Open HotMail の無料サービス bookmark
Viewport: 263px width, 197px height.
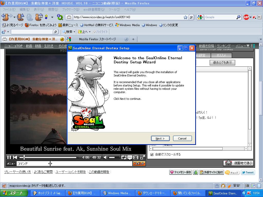[x=97, y=25]
